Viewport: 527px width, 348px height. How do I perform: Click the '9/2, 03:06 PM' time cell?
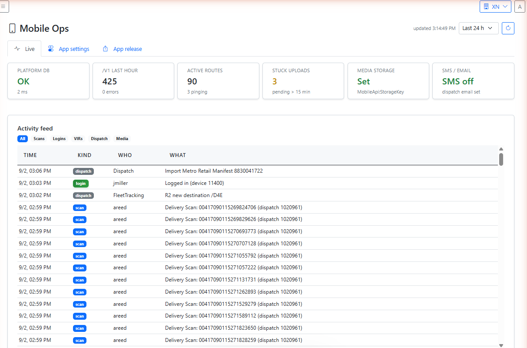(x=35, y=171)
